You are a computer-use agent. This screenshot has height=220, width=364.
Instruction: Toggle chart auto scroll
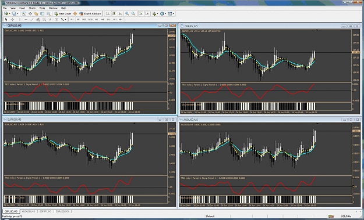point(141,14)
